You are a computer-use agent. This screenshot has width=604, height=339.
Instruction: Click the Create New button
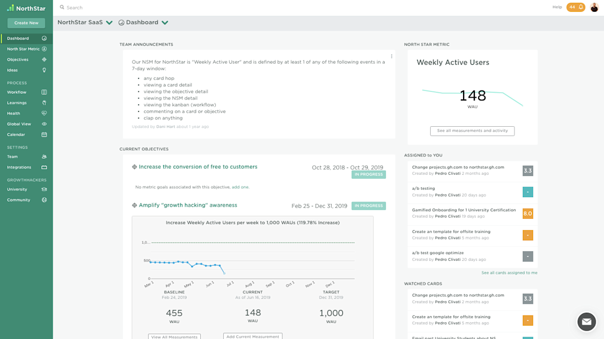26,23
